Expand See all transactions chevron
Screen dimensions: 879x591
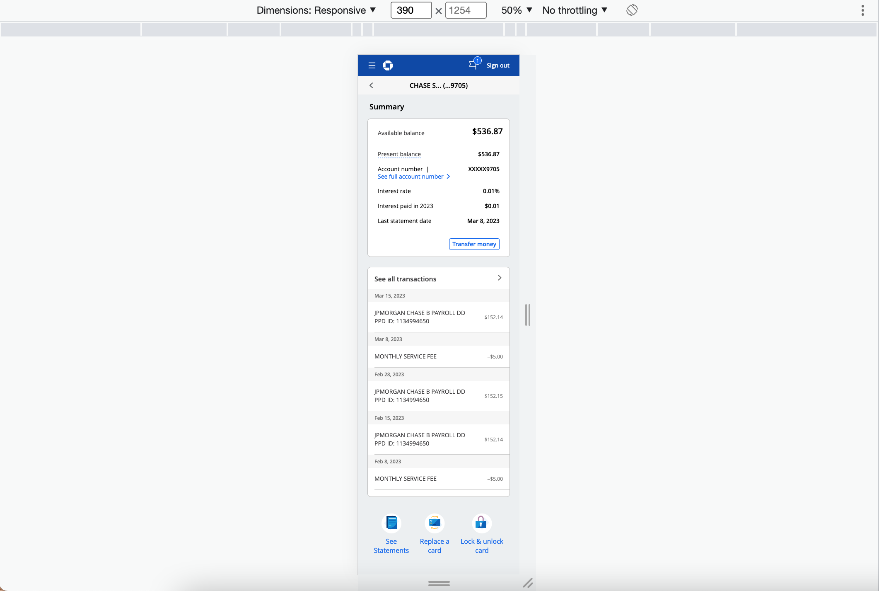click(x=499, y=278)
